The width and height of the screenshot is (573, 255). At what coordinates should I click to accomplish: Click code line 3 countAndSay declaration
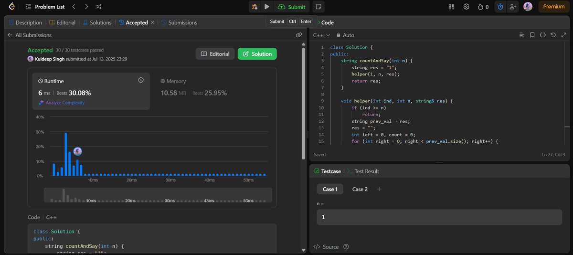click(377, 61)
